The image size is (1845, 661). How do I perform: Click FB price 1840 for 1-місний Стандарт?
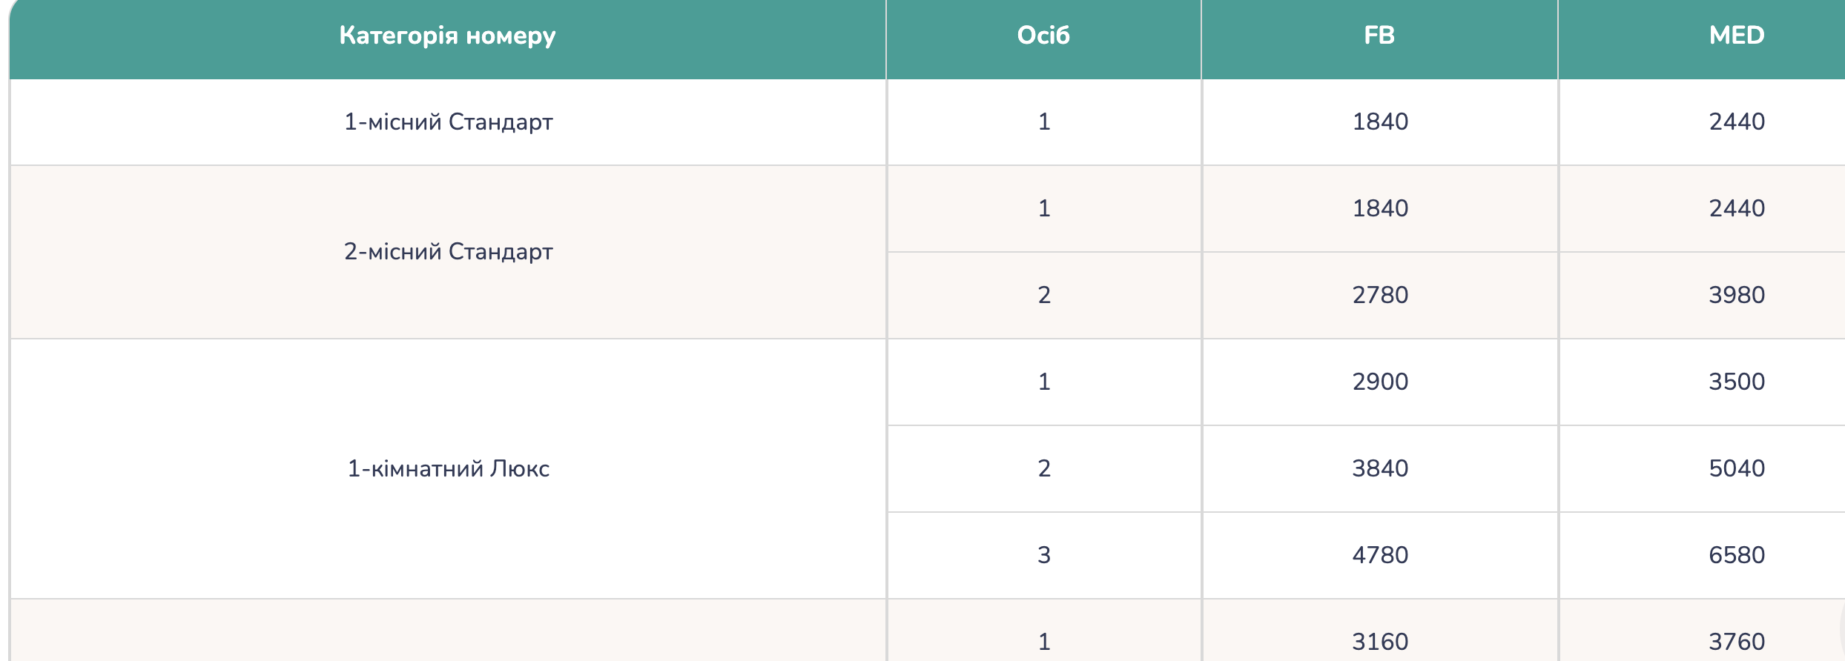point(1379,122)
